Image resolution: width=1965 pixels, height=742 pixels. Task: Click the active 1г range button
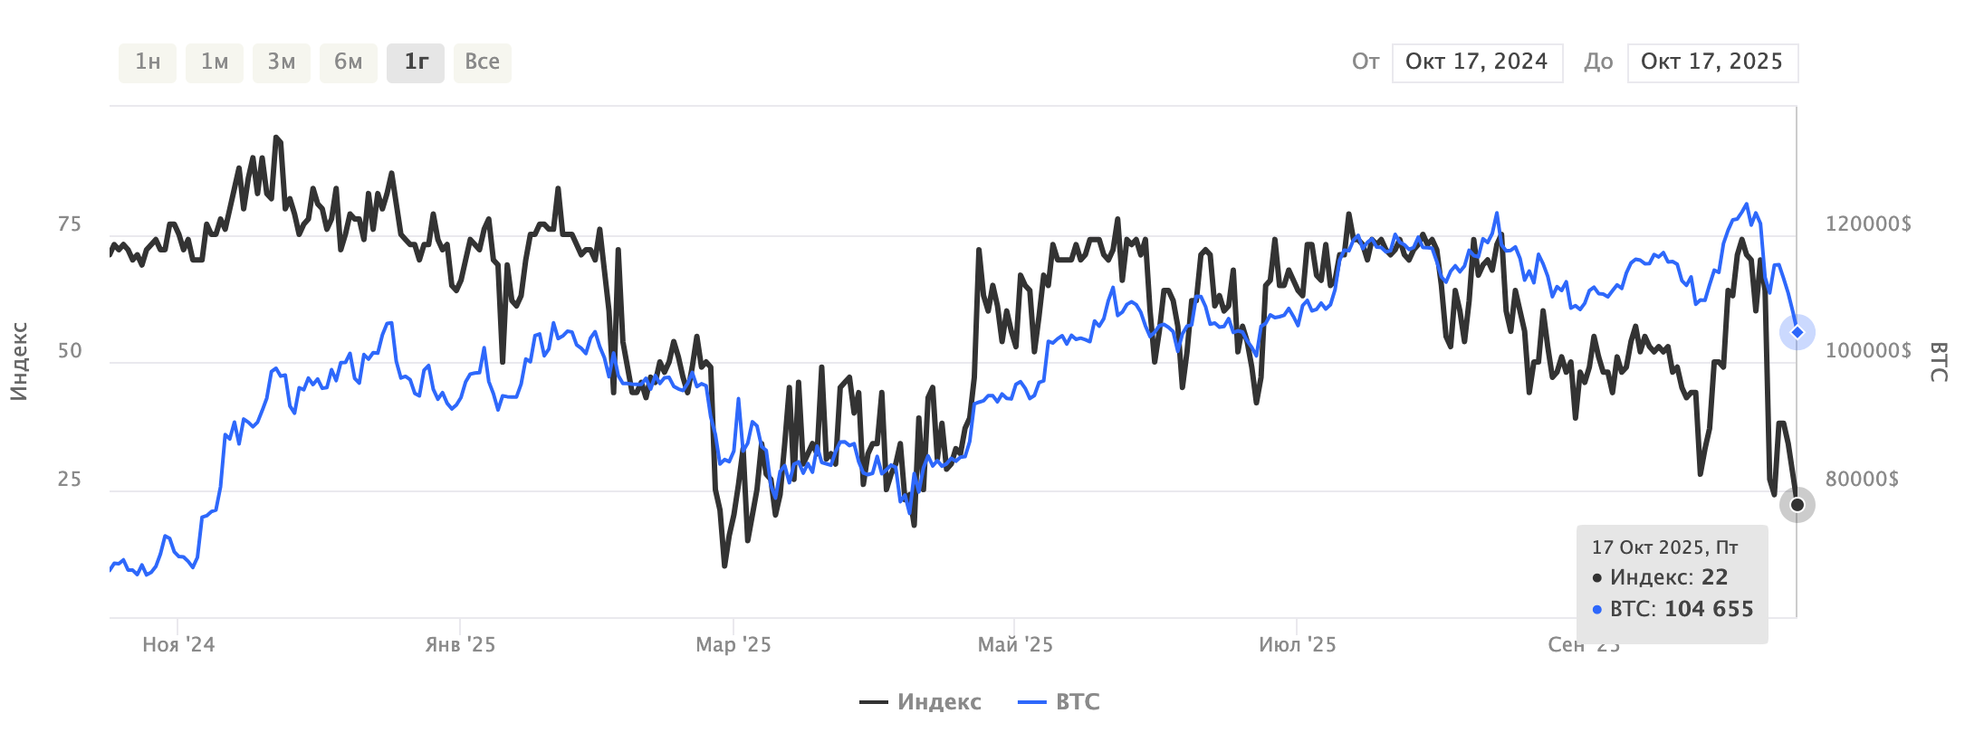pyautogui.click(x=416, y=62)
